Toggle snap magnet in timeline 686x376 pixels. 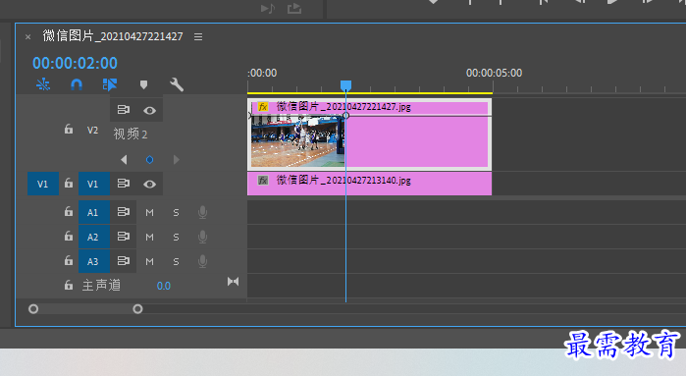77,84
